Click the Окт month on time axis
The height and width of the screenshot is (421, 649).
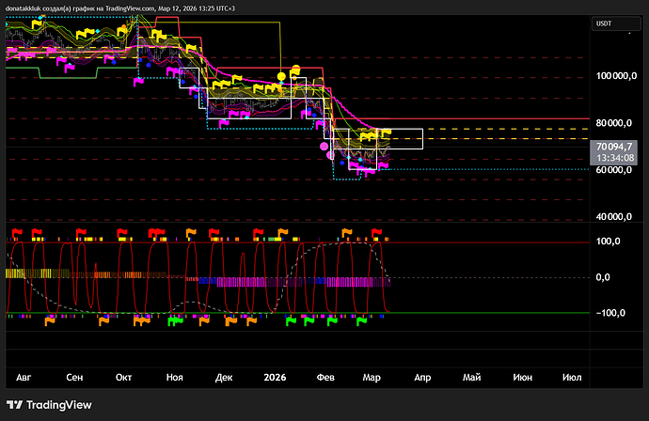click(123, 376)
